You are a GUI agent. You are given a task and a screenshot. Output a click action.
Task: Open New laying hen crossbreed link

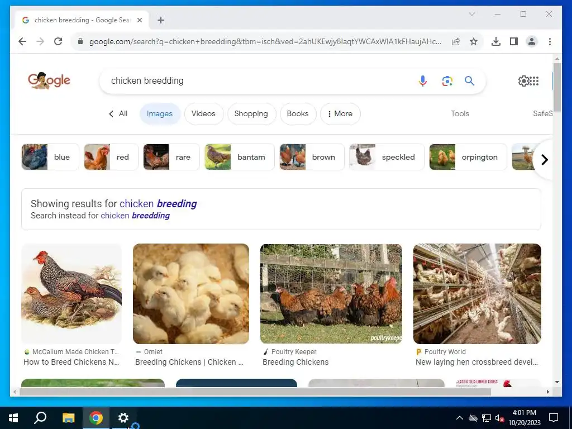[x=477, y=362]
